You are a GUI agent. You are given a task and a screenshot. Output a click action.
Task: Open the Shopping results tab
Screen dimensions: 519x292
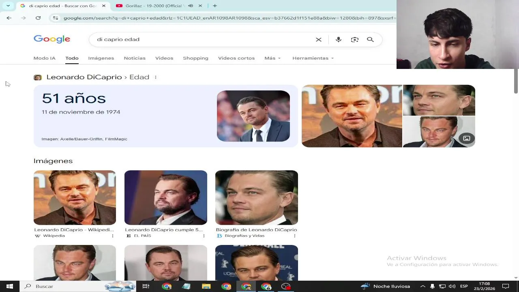click(195, 58)
